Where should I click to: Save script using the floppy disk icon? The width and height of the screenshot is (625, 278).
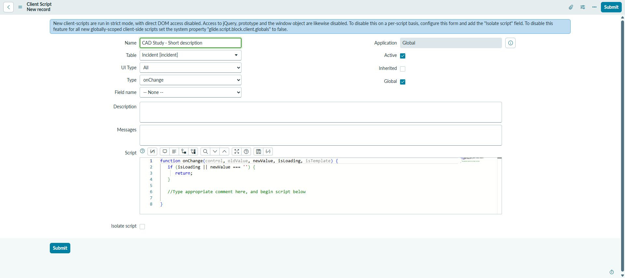point(258,152)
